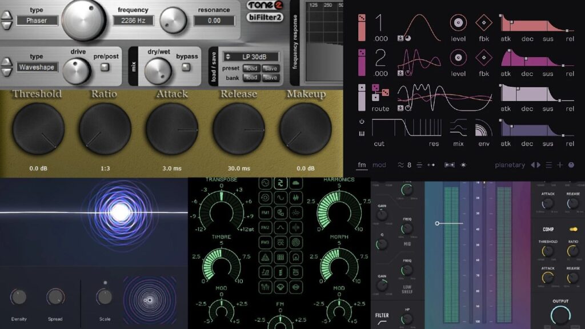This screenshot has width=585, height=329.
Task: Select the FM3 oscillator mode icon
Action: (x=266, y=242)
